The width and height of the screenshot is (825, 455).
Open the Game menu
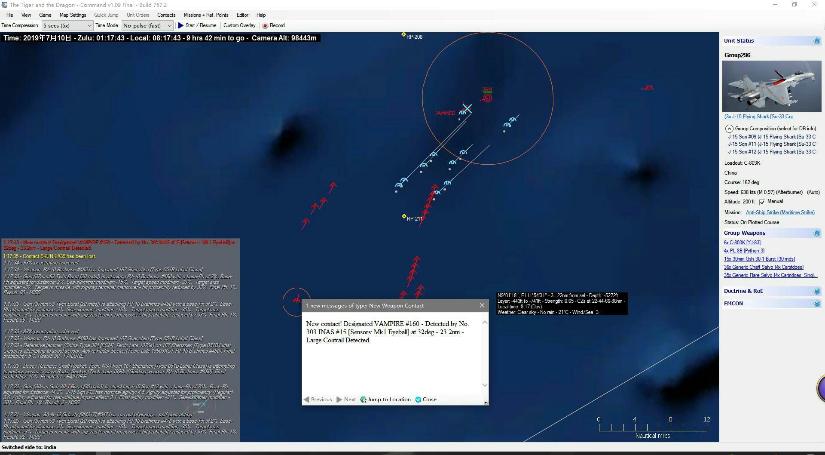(45, 15)
